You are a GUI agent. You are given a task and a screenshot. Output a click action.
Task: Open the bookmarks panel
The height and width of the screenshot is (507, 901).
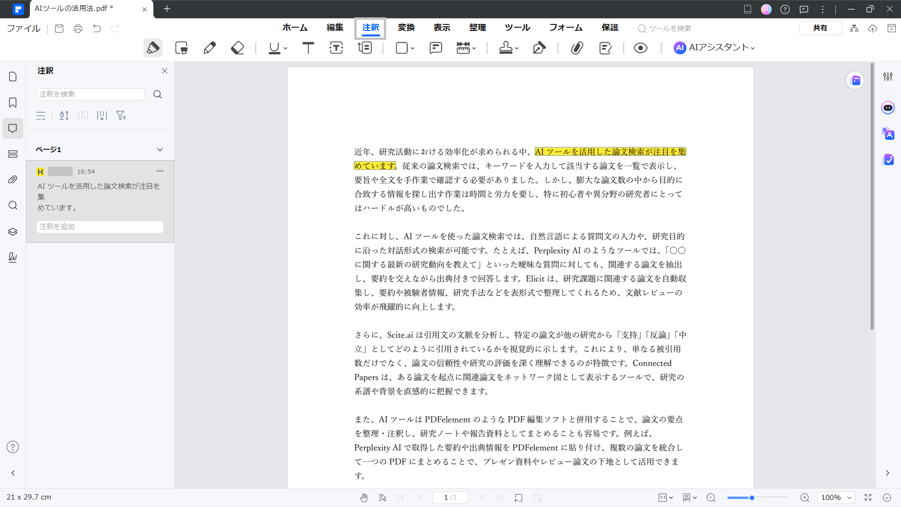click(13, 103)
